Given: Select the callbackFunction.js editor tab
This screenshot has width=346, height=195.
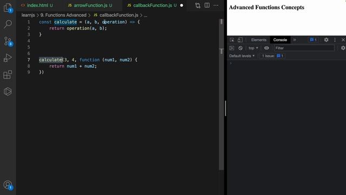Looking at the screenshot, I should pyautogui.click(x=152, y=5).
